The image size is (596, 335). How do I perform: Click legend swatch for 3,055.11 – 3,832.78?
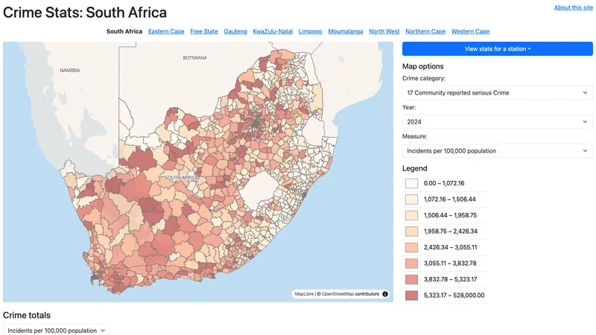click(x=411, y=264)
